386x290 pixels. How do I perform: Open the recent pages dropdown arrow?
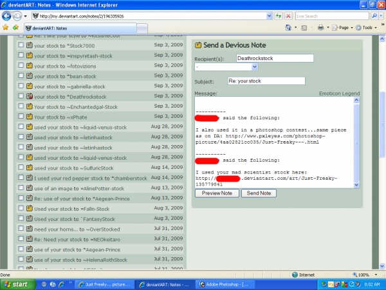point(25,17)
